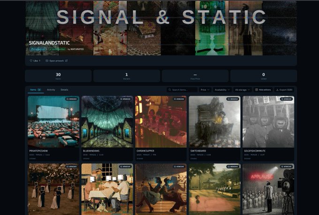Switch to the Details tab
Image resolution: width=319 pixels, height=215 pixels.
64,90
